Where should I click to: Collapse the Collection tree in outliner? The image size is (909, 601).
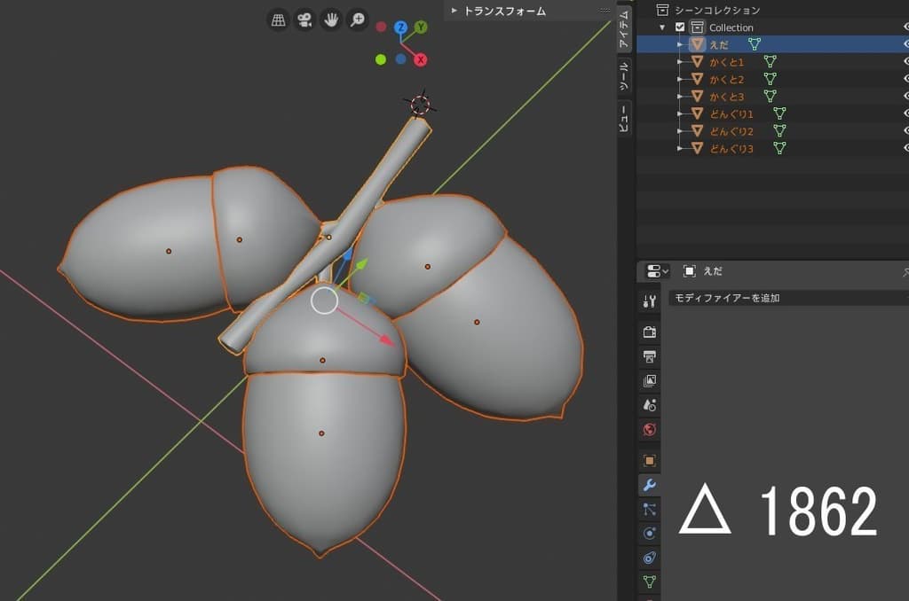click(x=661, y=27)
